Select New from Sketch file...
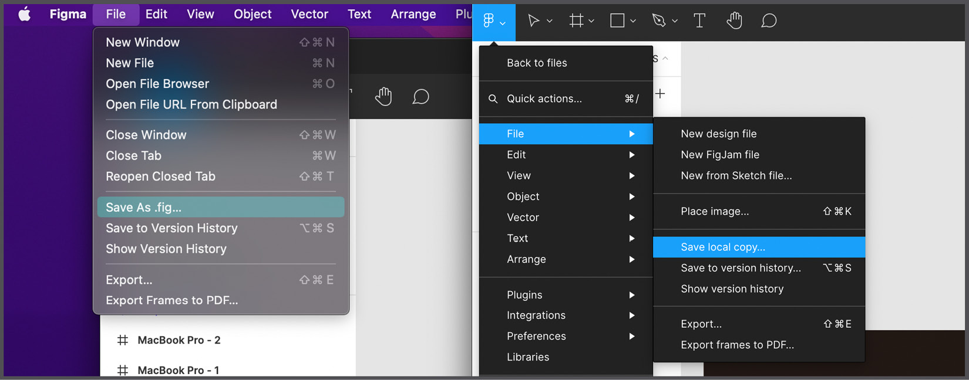 point(759,175)
